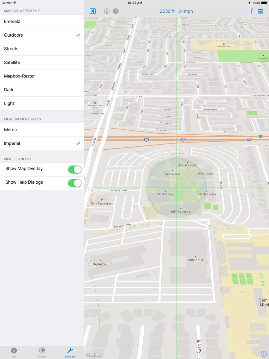Switch to the Places tab
The image size is (269, 359).
coord(42,353)
